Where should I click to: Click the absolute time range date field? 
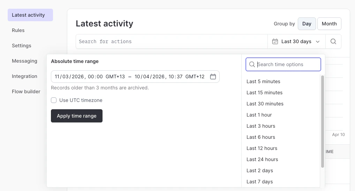pyautogui.click(x=135, y=77)
